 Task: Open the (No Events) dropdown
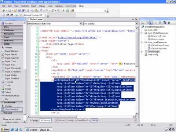point(136,23)
